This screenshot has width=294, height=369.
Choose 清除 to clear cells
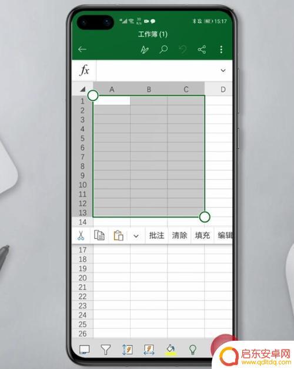pos(179,235)
